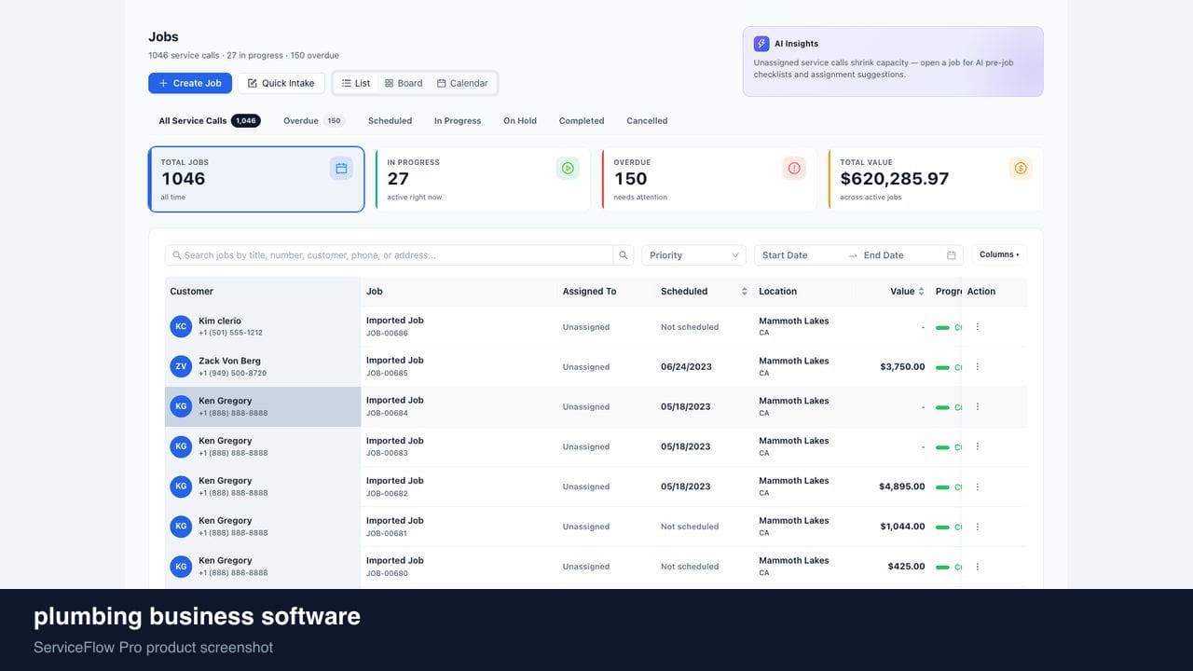
Task: Open the Priority filter dropdown
Action: pos(693,255)
